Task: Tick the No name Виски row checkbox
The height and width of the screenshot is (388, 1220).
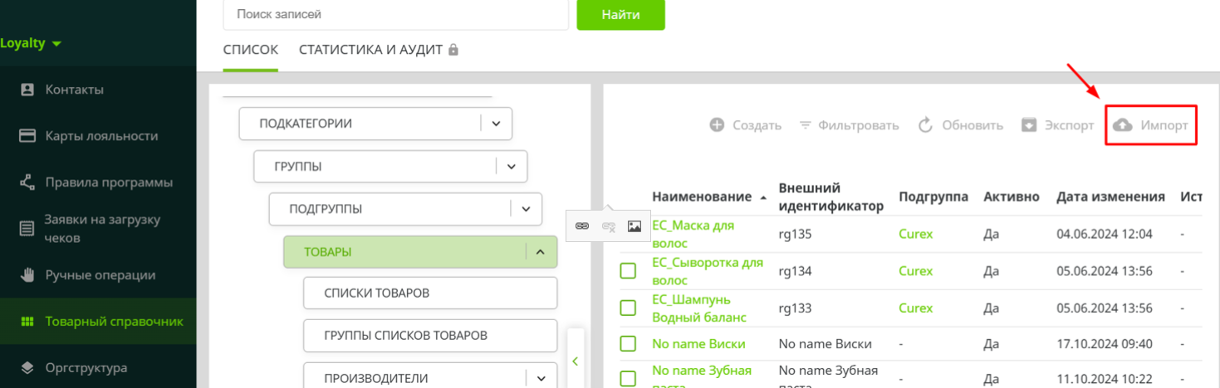Action: (628, 343)
